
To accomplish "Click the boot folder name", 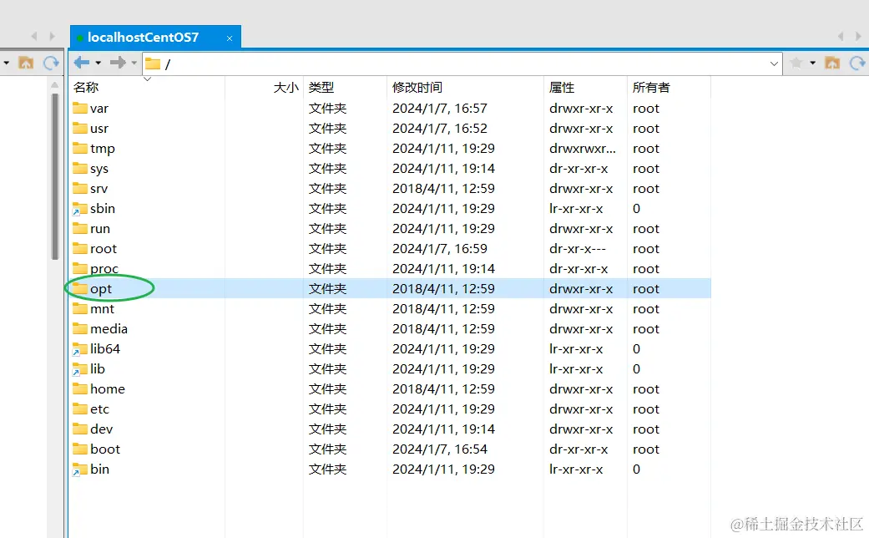I will [x=105, y=449].
